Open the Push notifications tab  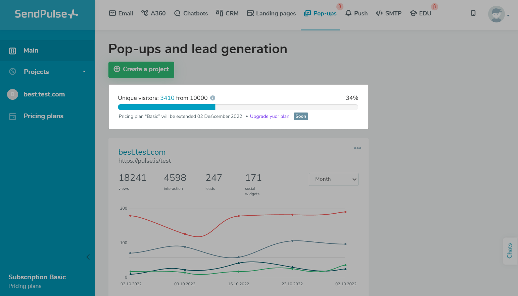pos(356,13)
